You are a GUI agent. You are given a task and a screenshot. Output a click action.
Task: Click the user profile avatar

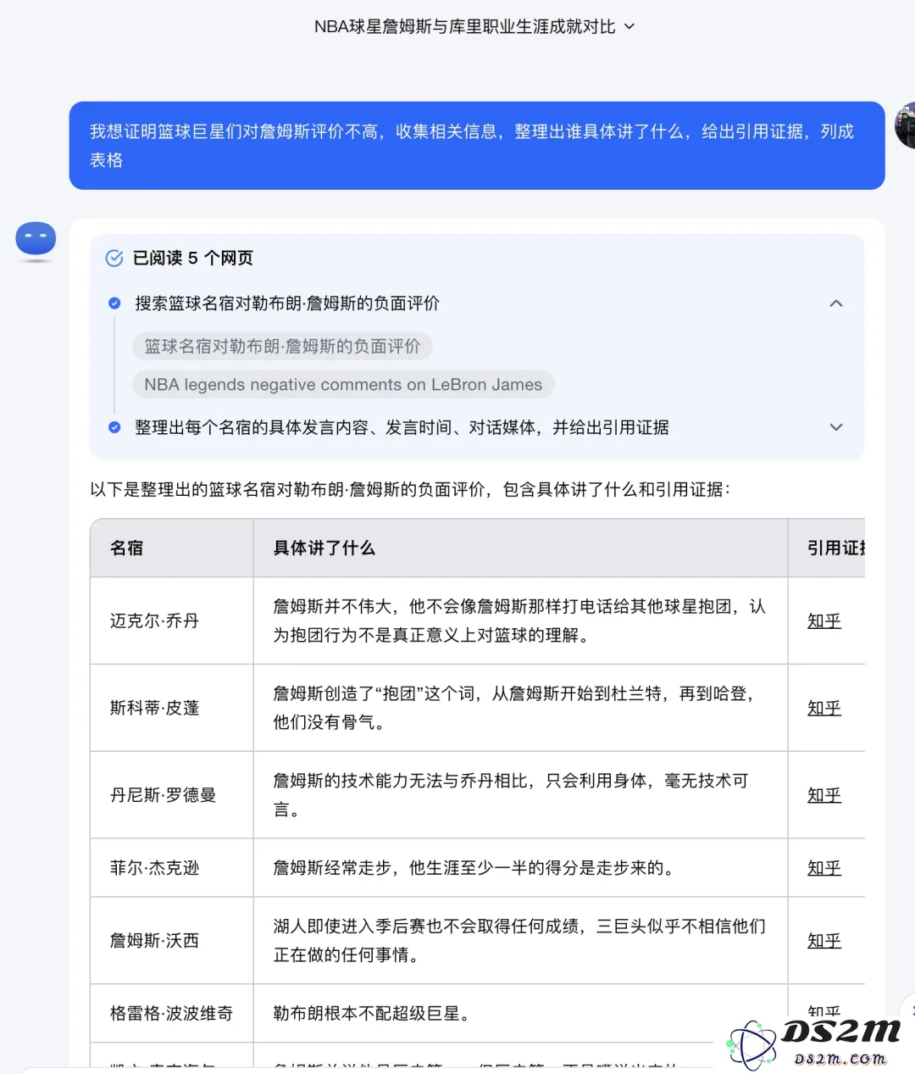pyautogui.click(x=905, y=125)
